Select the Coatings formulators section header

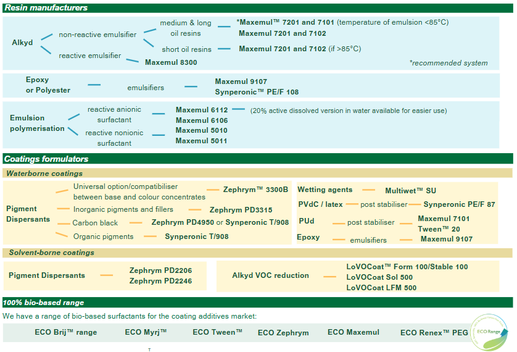point(46,159)
